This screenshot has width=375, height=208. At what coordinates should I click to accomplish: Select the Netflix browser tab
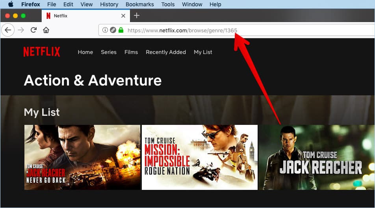pos(86,16)
